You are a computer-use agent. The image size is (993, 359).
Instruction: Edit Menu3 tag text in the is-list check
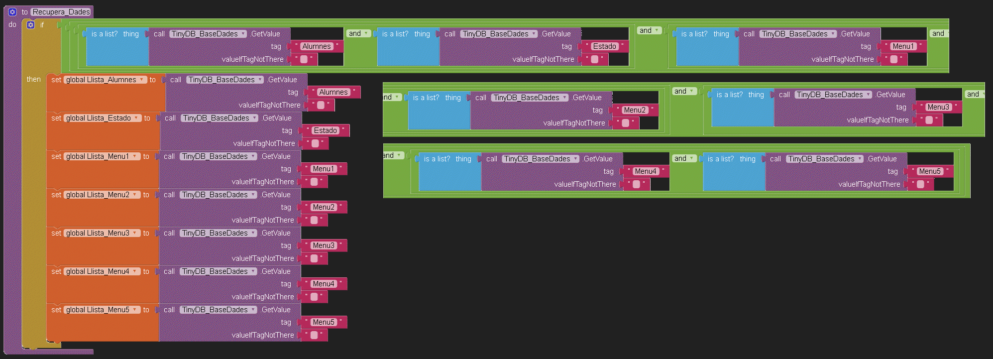pos(938,107)
